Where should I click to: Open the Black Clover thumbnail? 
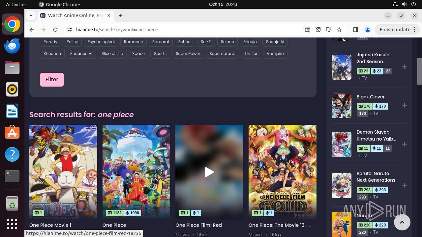[x=342, y=106]
